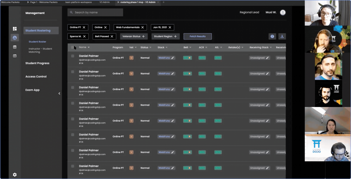
Task: Remove the Online PT filter chip
Action: coord(84,27)
